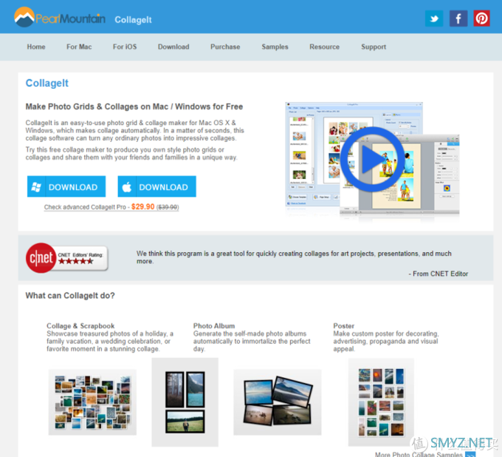
Task: Open the poster grid sample thumbnail
Action: tap(381, 402)
